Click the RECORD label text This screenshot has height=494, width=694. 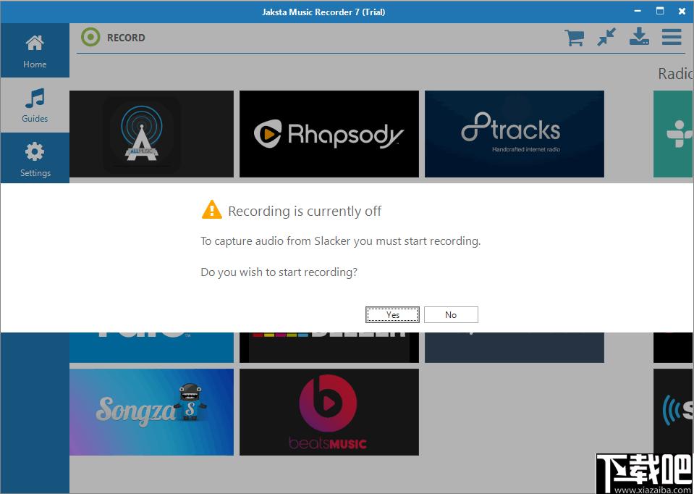[126, 38]
